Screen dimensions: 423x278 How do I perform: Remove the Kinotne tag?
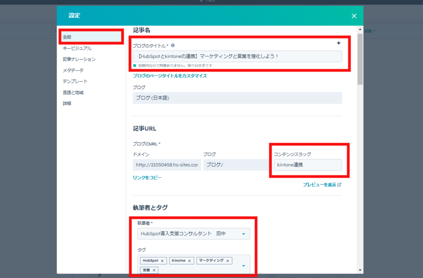point(189,261)
